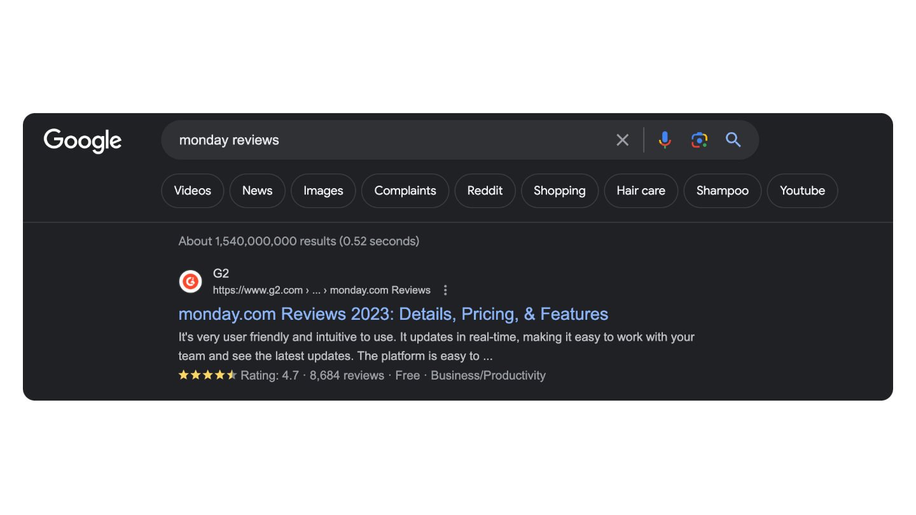Open the three-dot menu beside G2 result
916x515 pixels.
pos(445,290)
